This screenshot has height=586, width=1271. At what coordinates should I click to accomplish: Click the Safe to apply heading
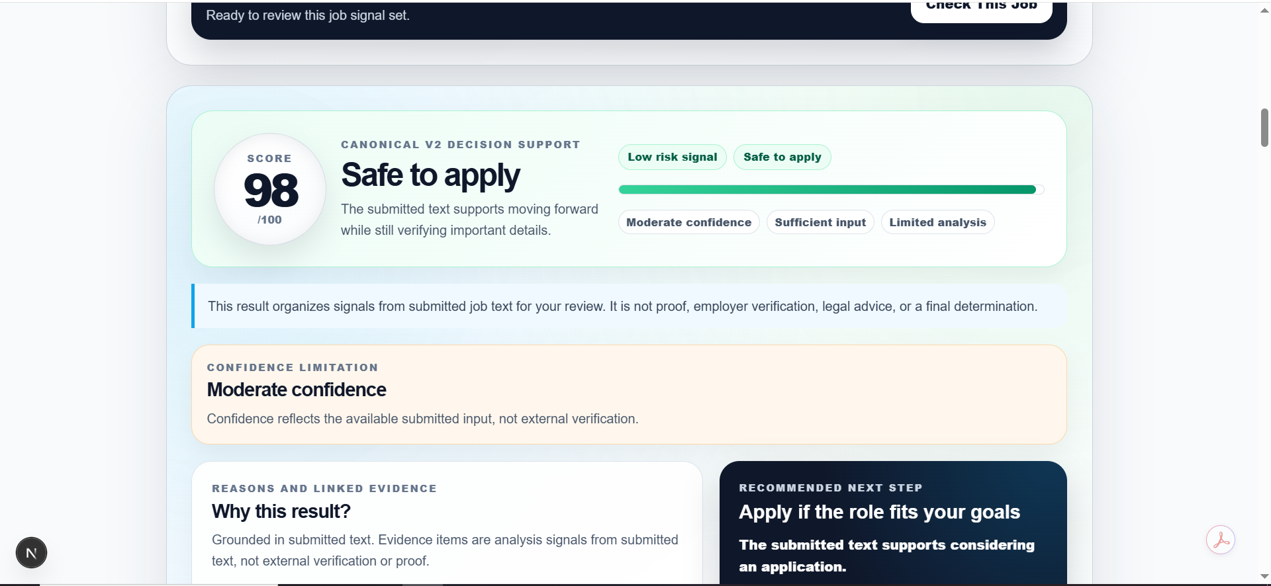[x=430, y=175]
